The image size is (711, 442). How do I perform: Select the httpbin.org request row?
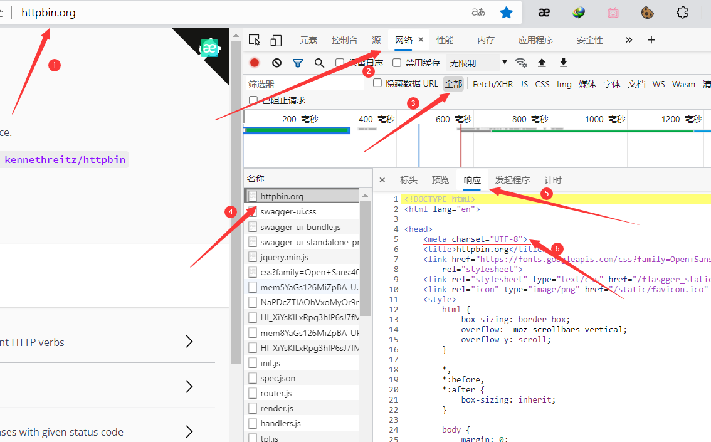click(302, 196)
